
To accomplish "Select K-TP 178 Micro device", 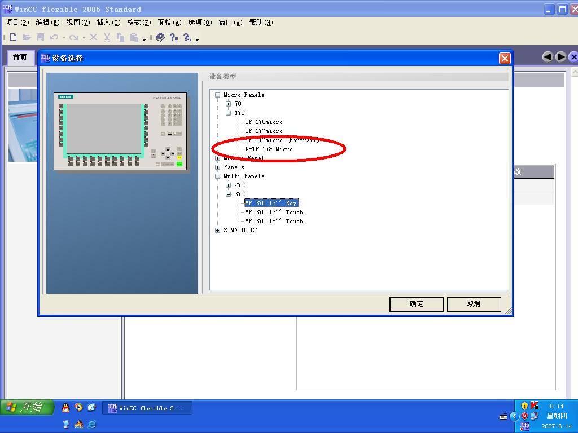I will [x=269, y=149].
